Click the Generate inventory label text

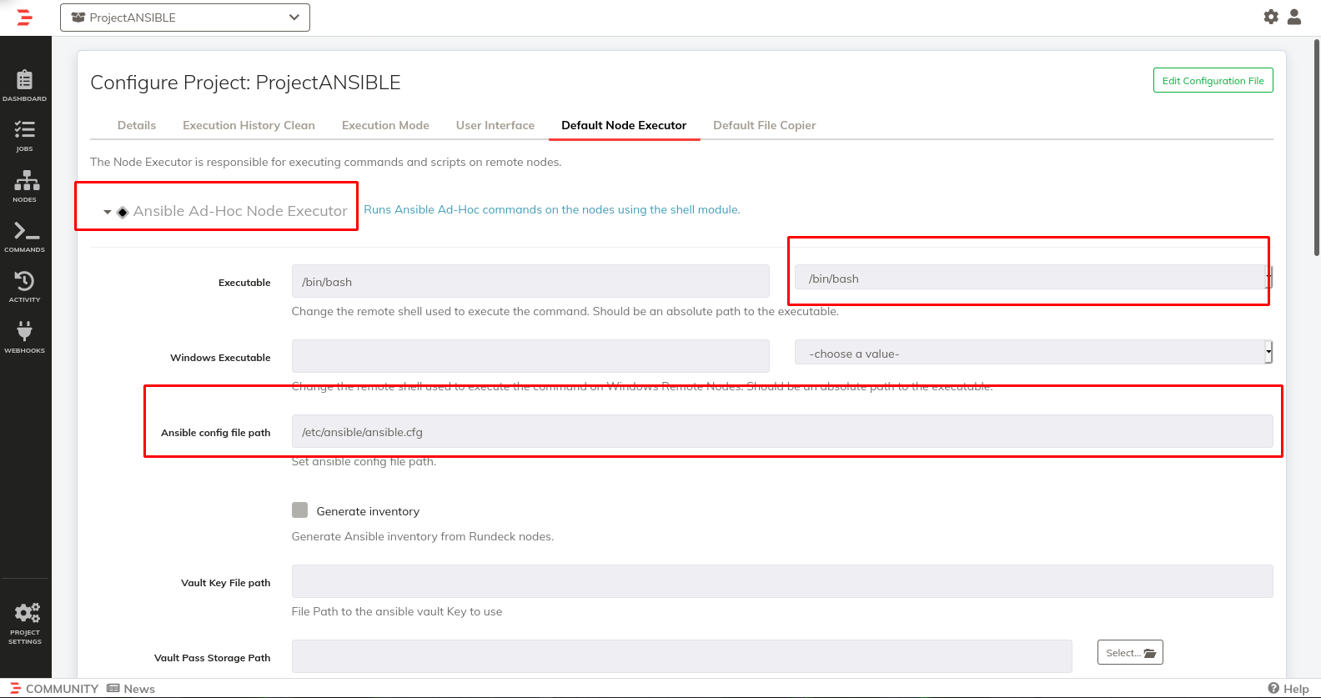[368, 511]
